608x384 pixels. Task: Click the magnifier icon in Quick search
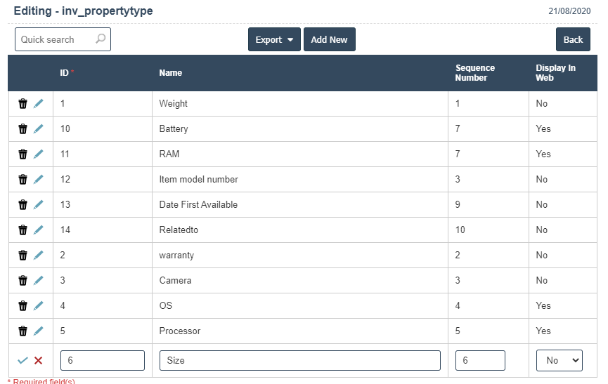tap(101, 39)
